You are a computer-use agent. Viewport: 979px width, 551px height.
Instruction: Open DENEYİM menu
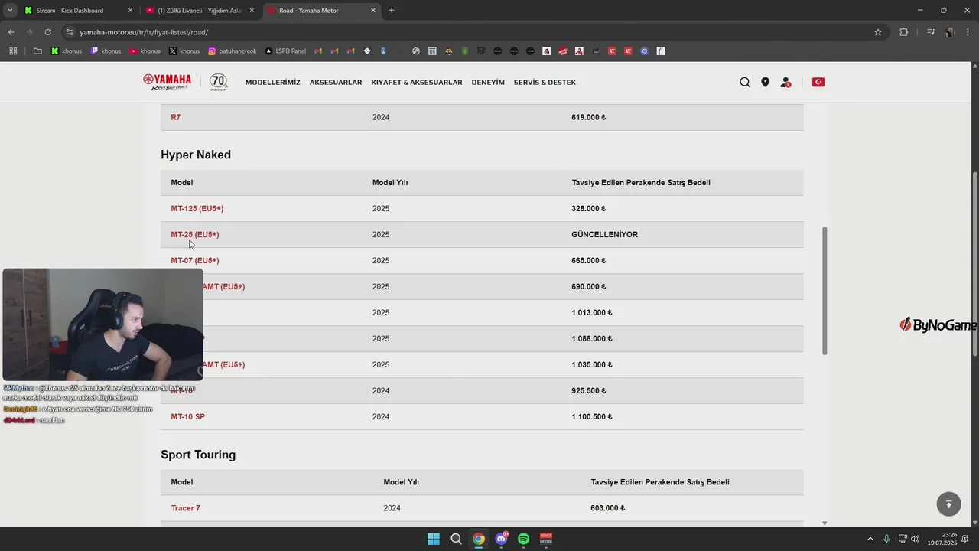[488, 82]
